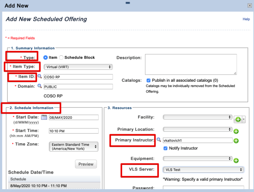254x192 pixels.
Task: Click the Primary Instructor search magnifier icon
Action: tap(159, 140)
